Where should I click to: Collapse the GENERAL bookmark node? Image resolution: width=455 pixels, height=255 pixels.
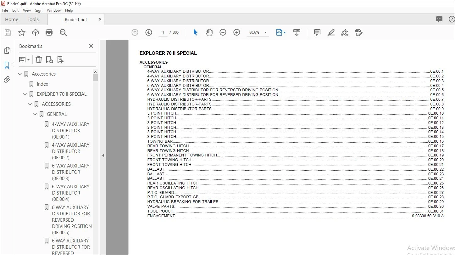35,114
